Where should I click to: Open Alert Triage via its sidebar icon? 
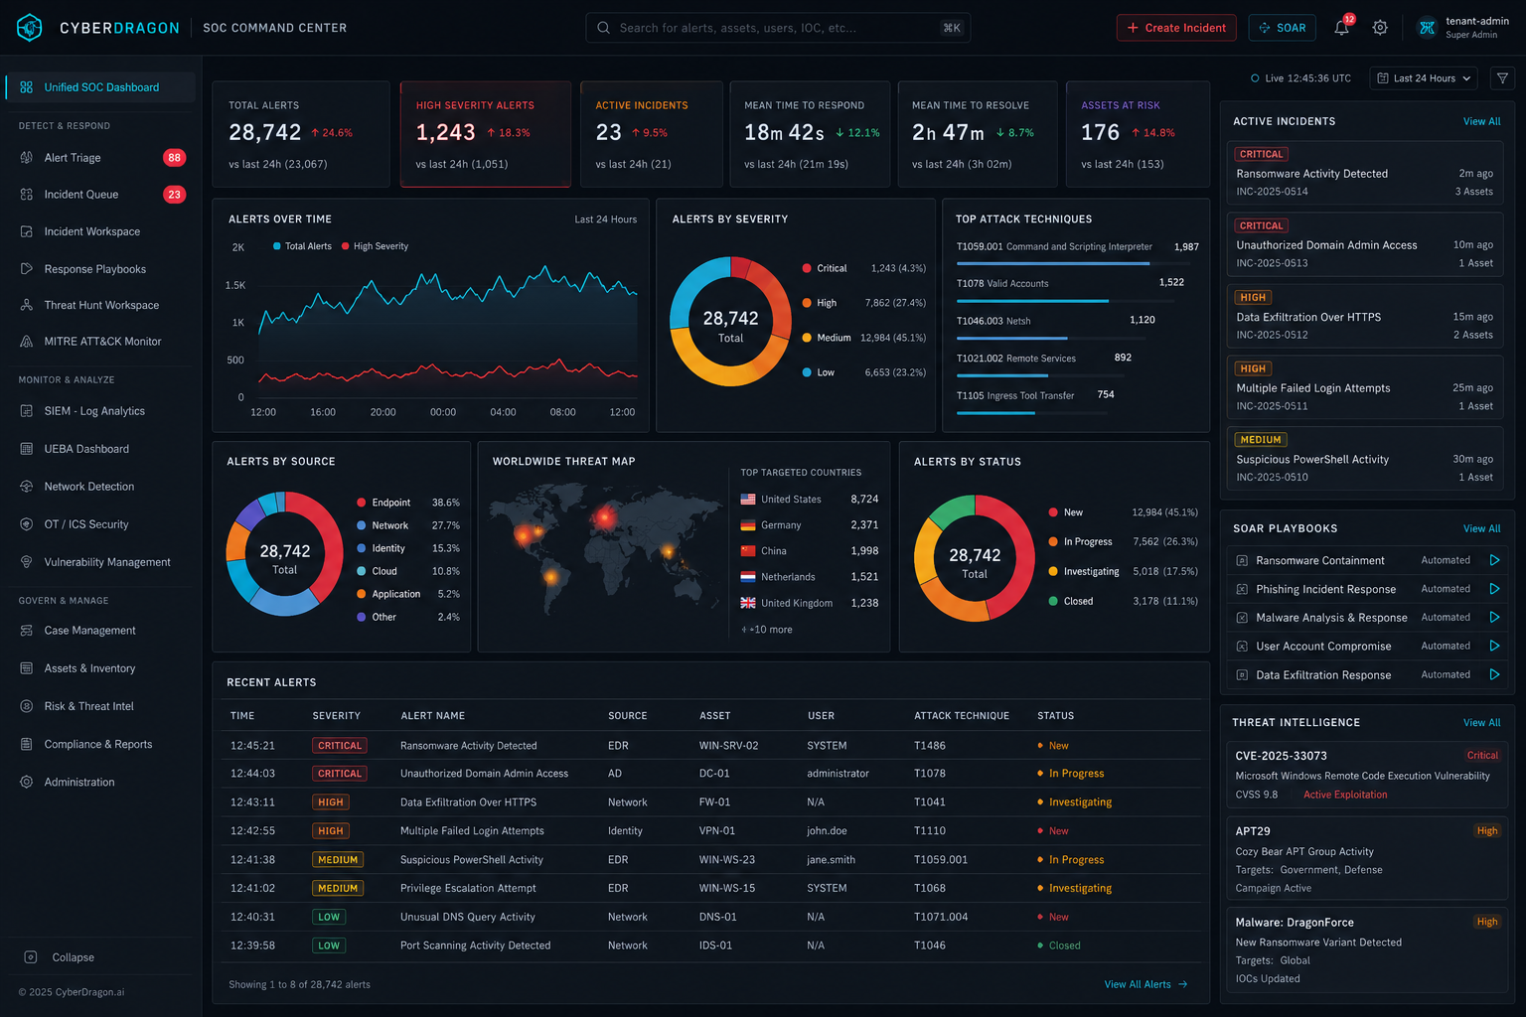pos(27,158)
